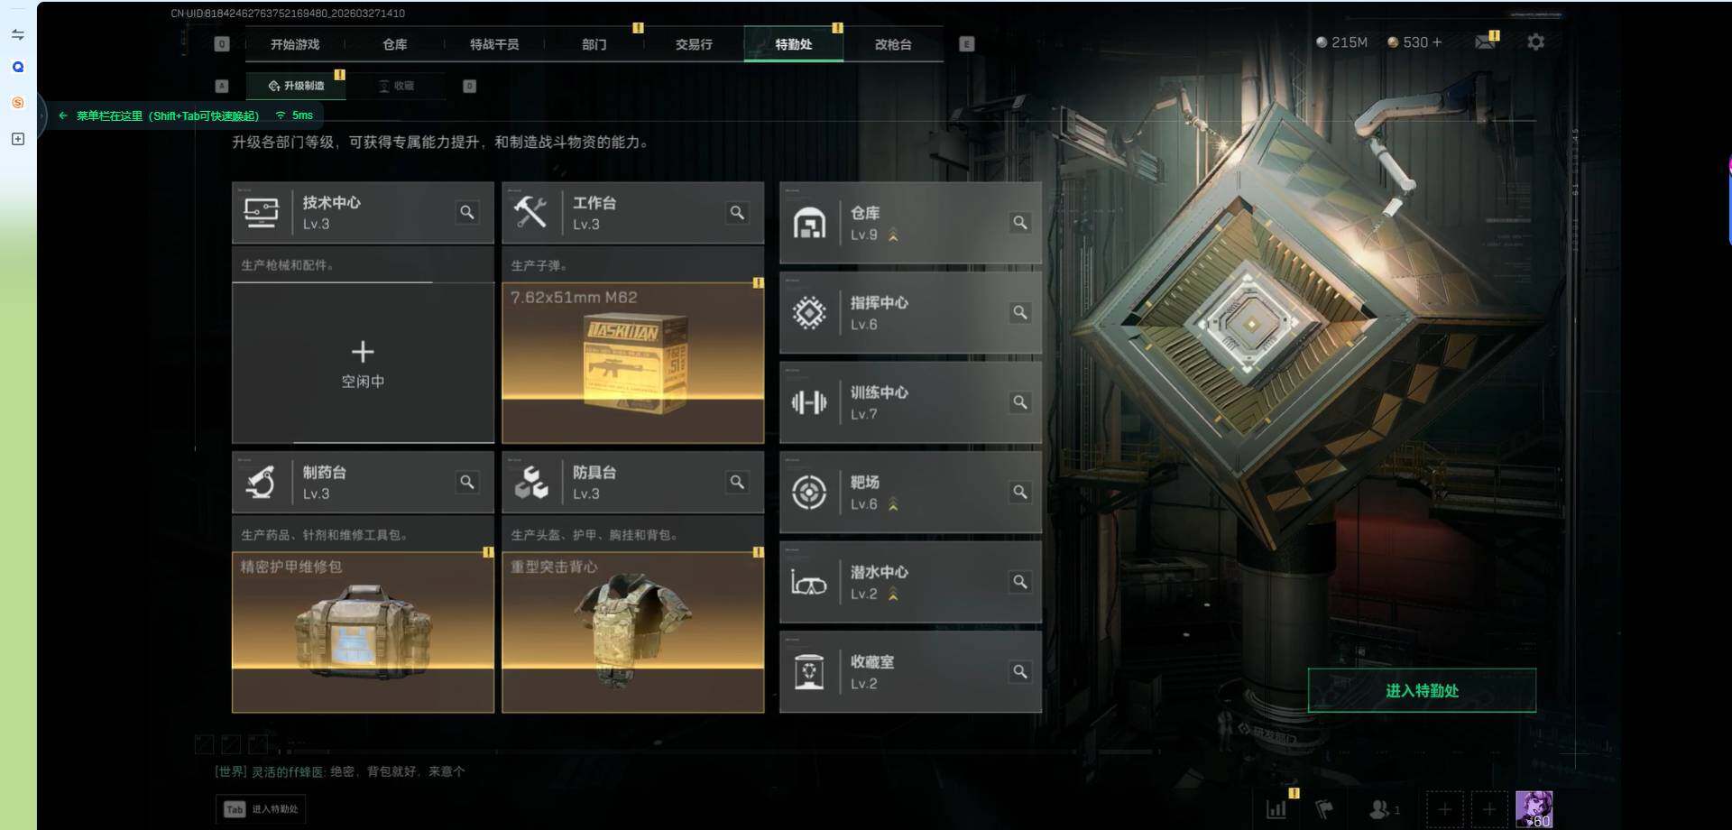The width and height of the screenshot is (1732, 830).
Task: Open the 7.62x51mm M62 ammo production card
Action: click(632, 363)
